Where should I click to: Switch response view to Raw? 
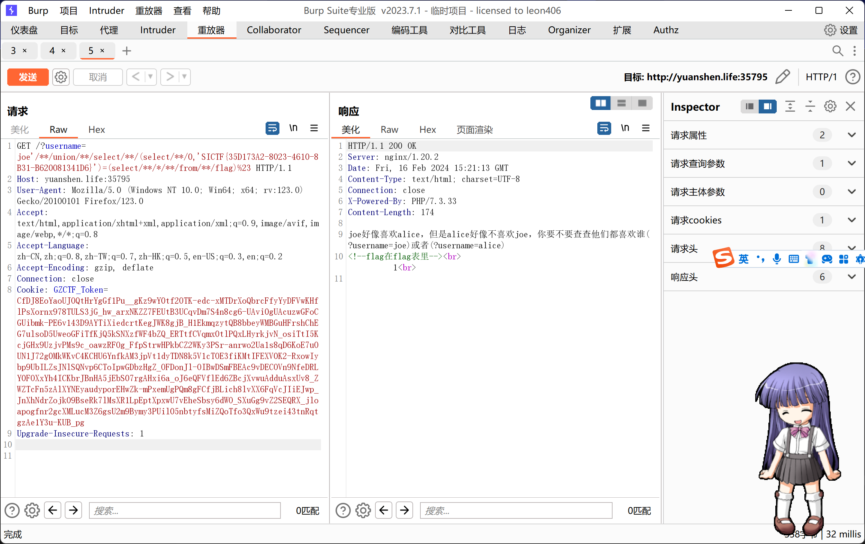point(389,130)
